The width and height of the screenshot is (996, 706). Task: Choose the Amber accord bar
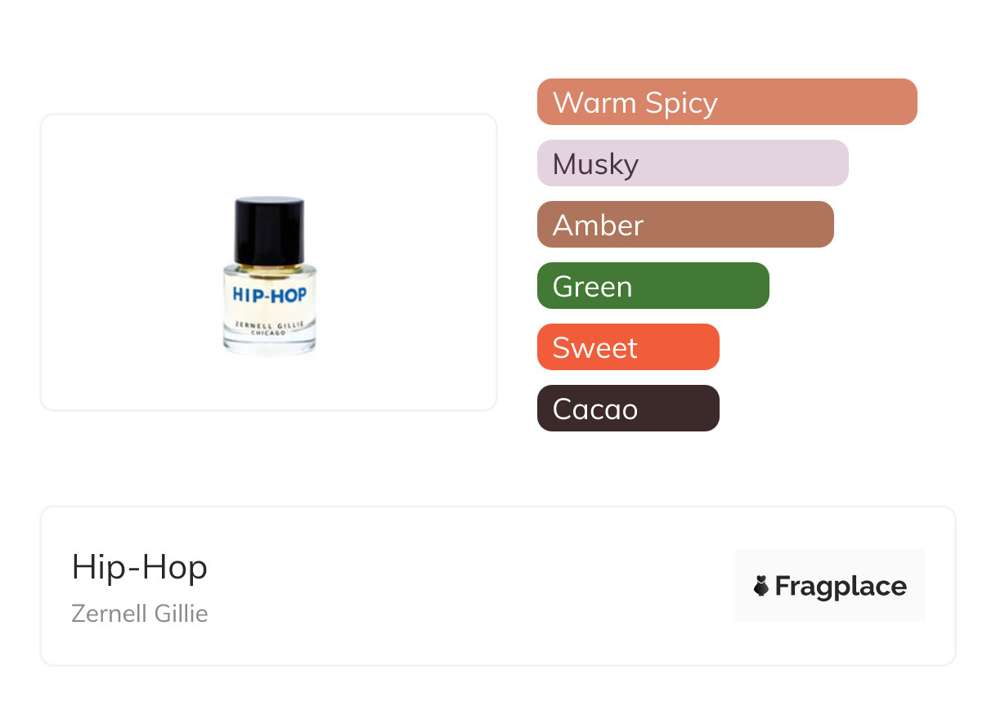click(684, 225)
